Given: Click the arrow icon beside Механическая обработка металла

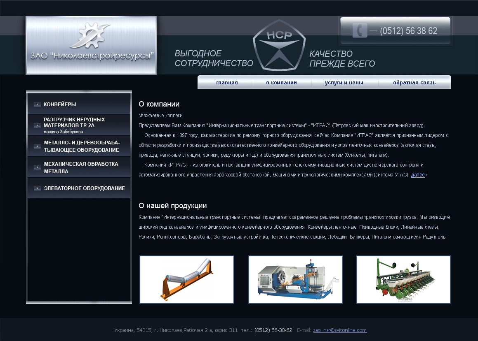Looking at the screenshot, I should [37, 167].
